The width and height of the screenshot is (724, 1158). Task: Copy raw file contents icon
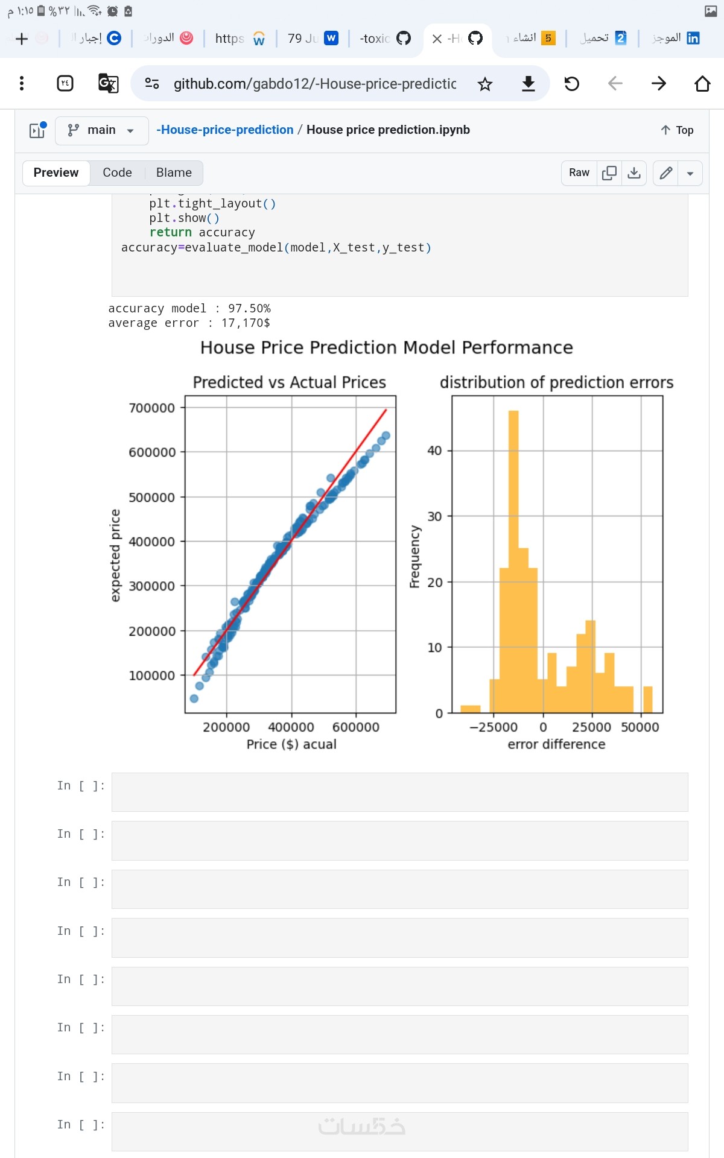click(609, 173)
